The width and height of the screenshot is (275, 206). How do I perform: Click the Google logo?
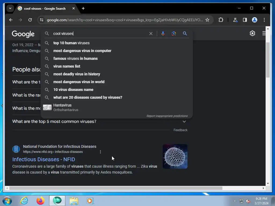[x=23, y=34]
